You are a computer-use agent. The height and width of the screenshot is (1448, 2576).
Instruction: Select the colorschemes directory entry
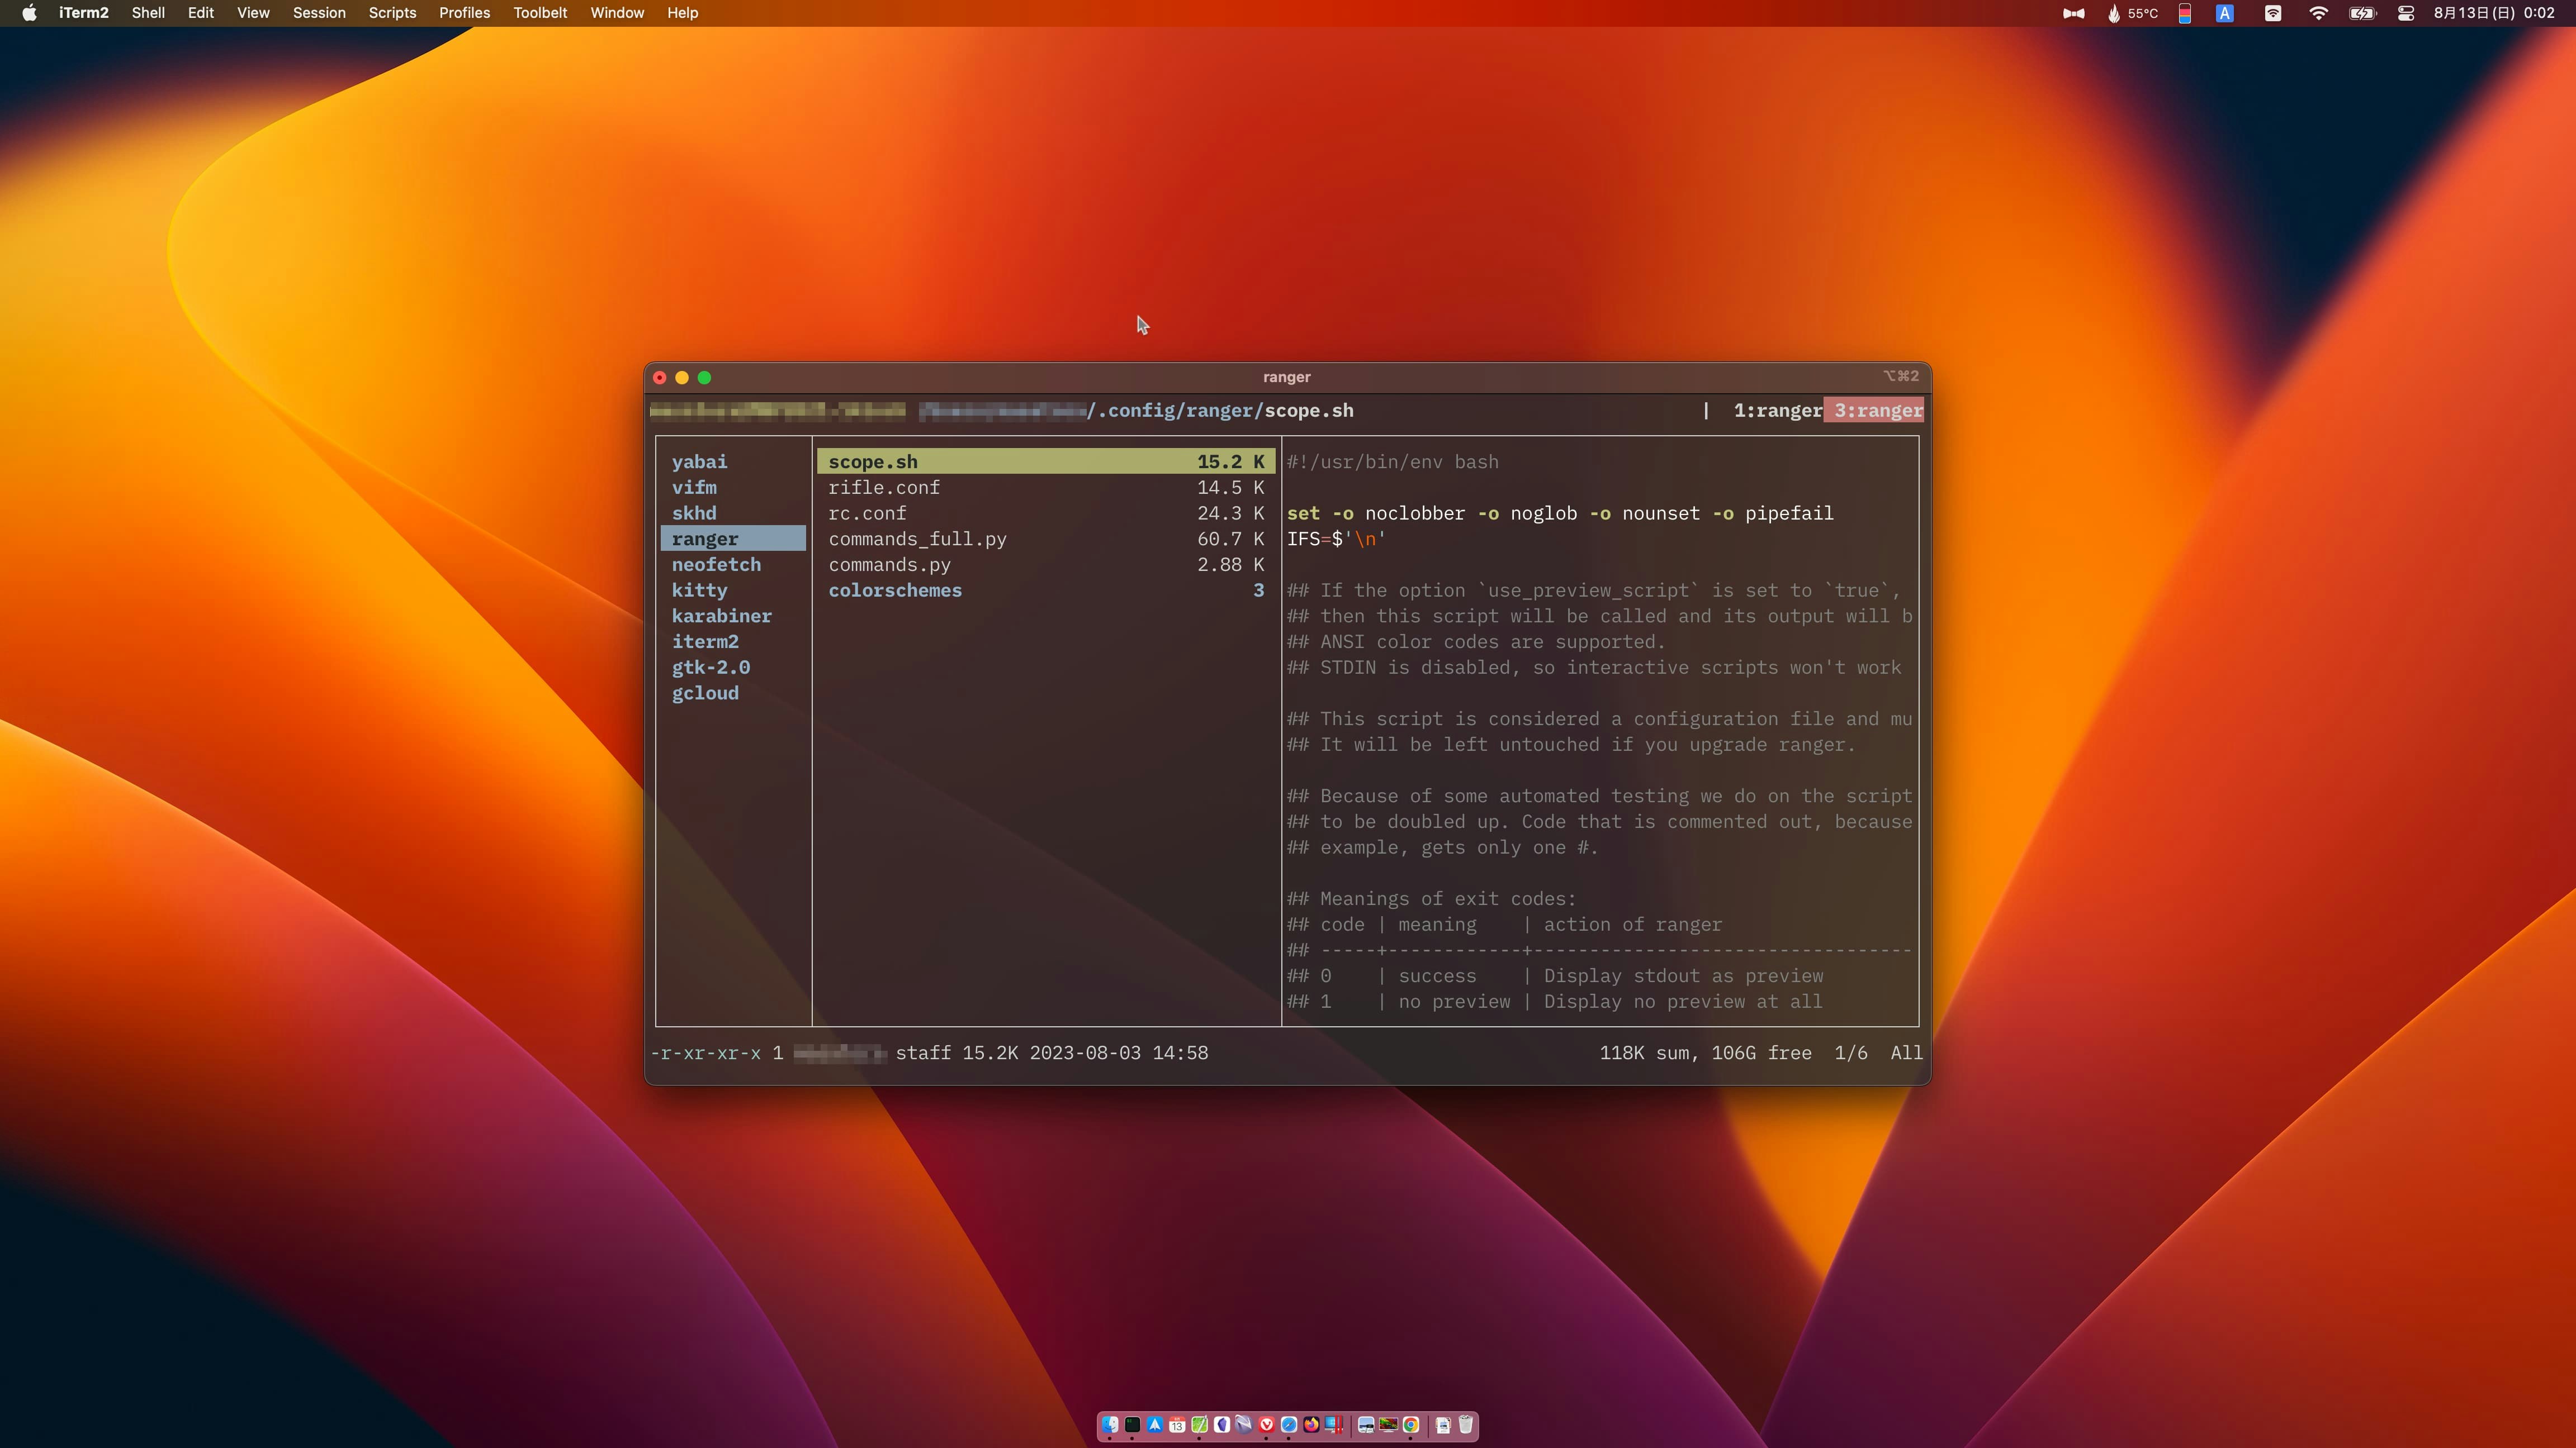(x=895, y=590)
